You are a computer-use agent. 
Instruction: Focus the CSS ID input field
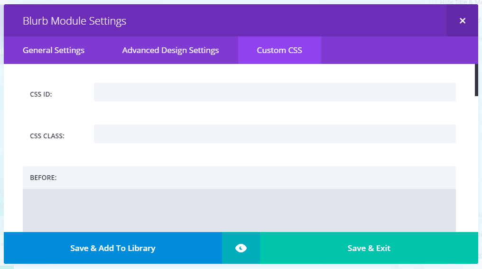[275, 92]
